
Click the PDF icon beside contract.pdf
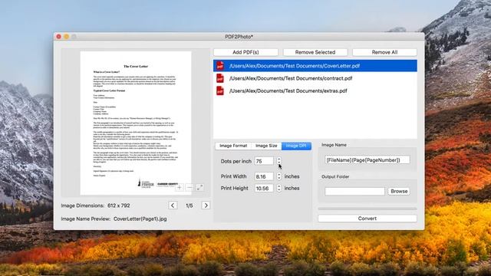pos(220,78)
